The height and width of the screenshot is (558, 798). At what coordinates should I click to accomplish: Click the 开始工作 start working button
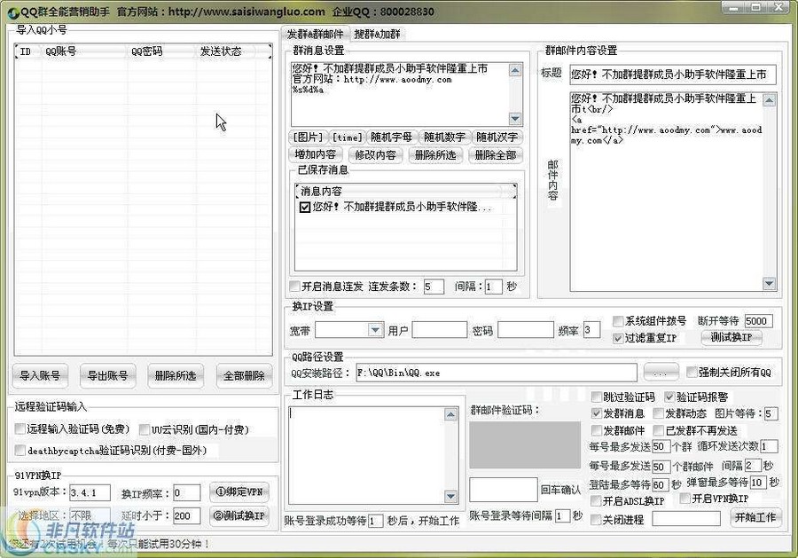click(755, 517)
